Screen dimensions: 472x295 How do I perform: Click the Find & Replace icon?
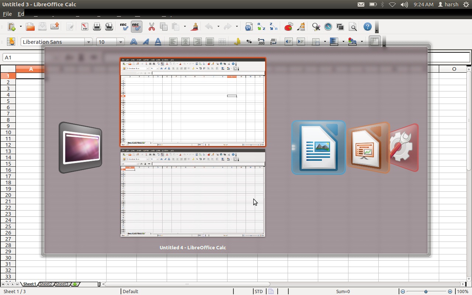click(x=316, y=27)
